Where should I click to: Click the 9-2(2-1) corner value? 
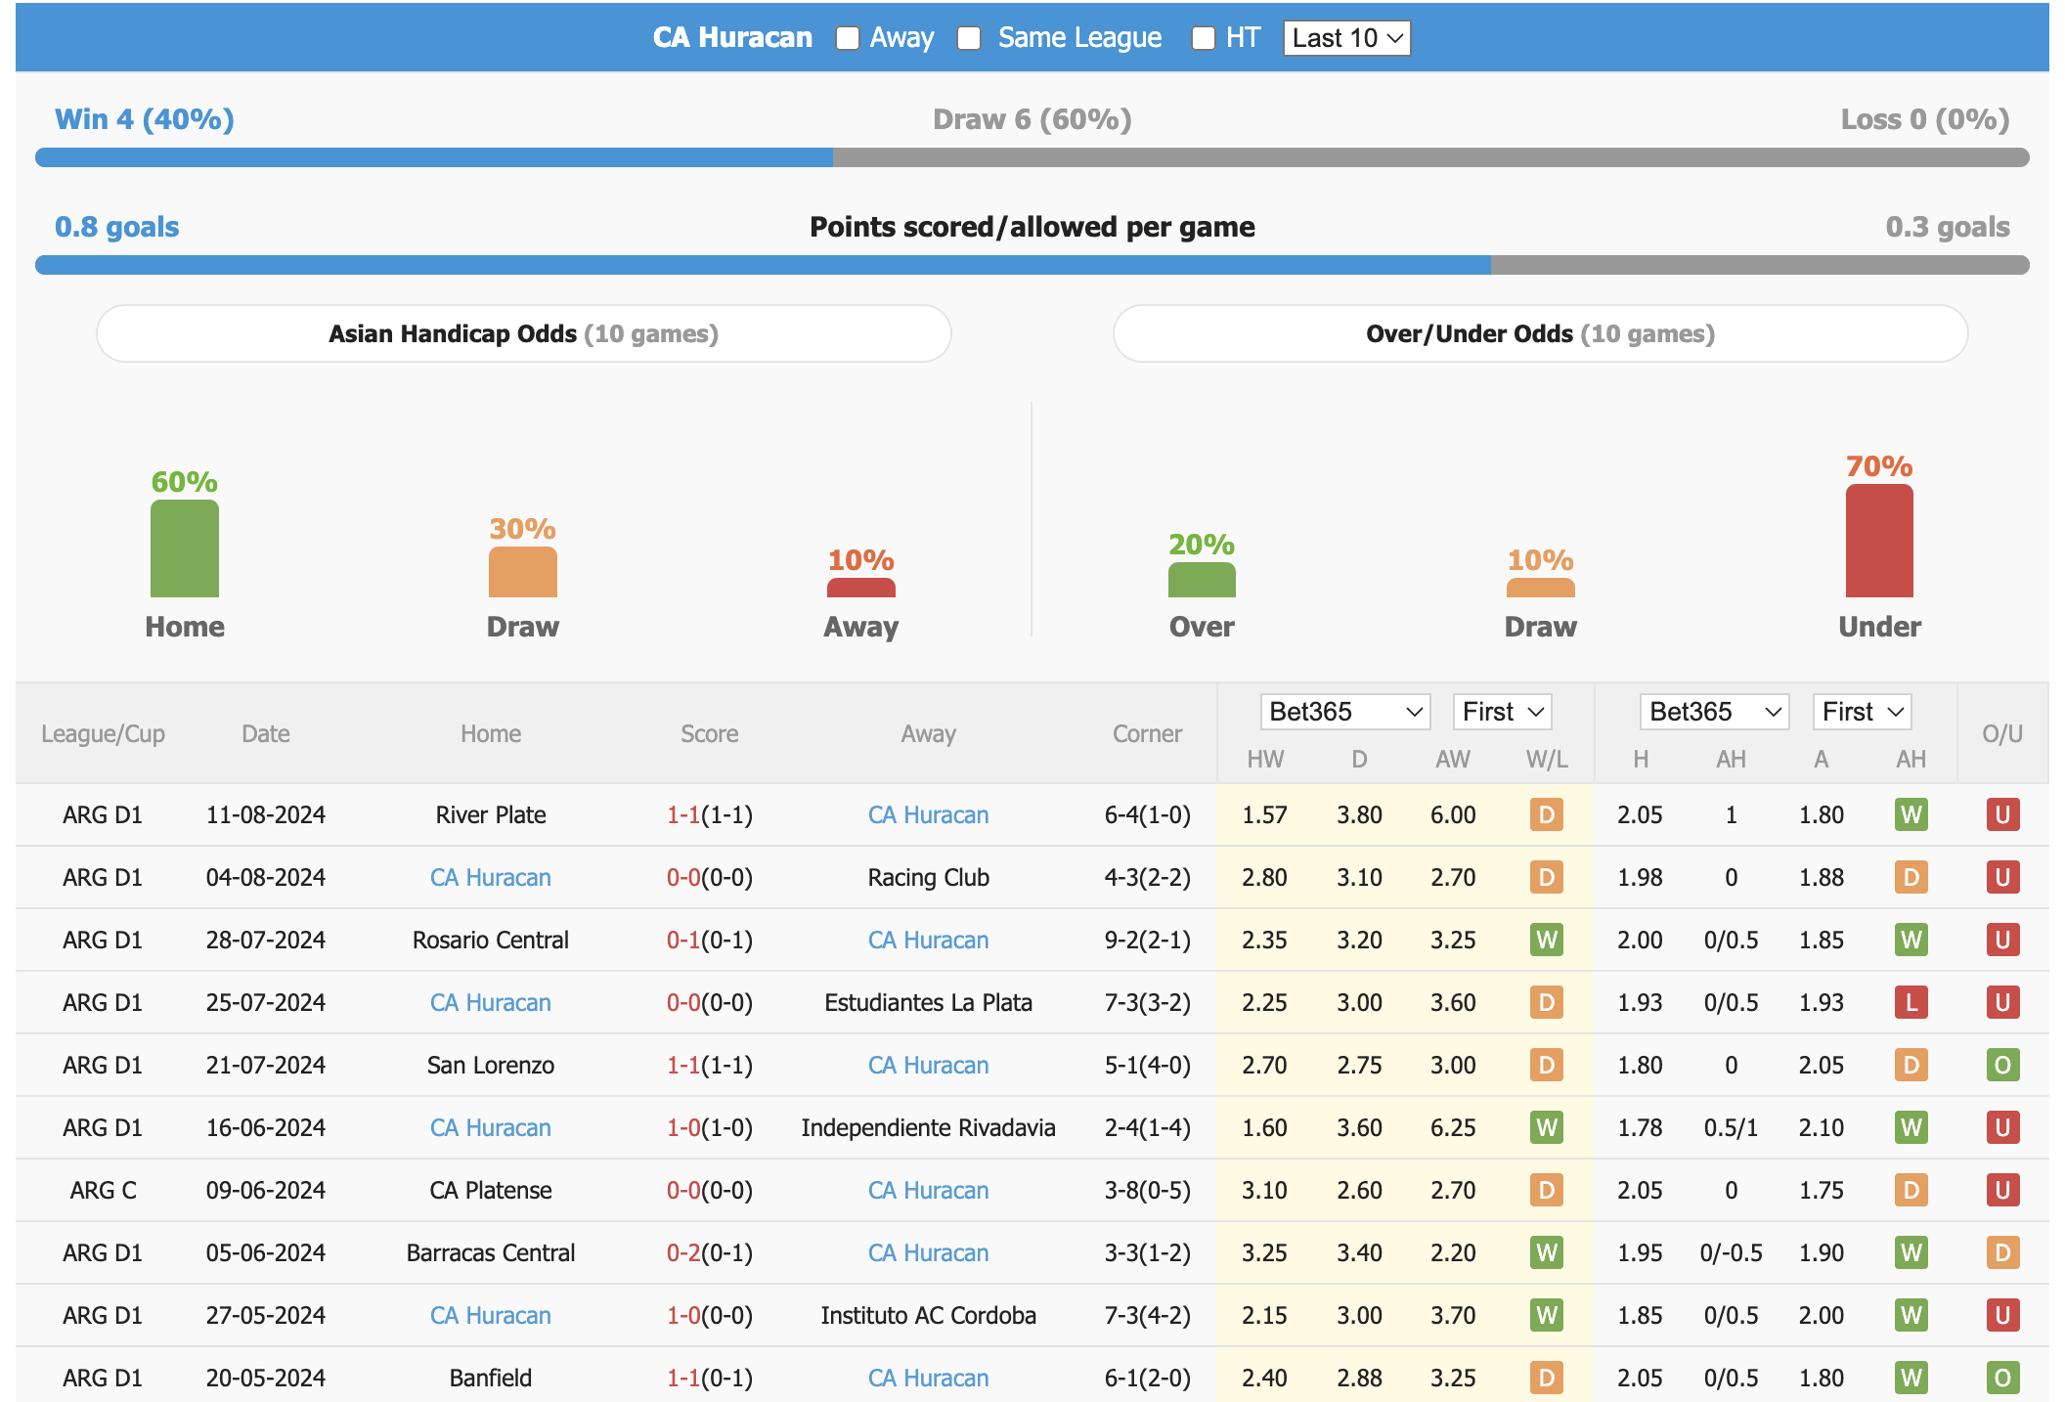[1148, 940]
